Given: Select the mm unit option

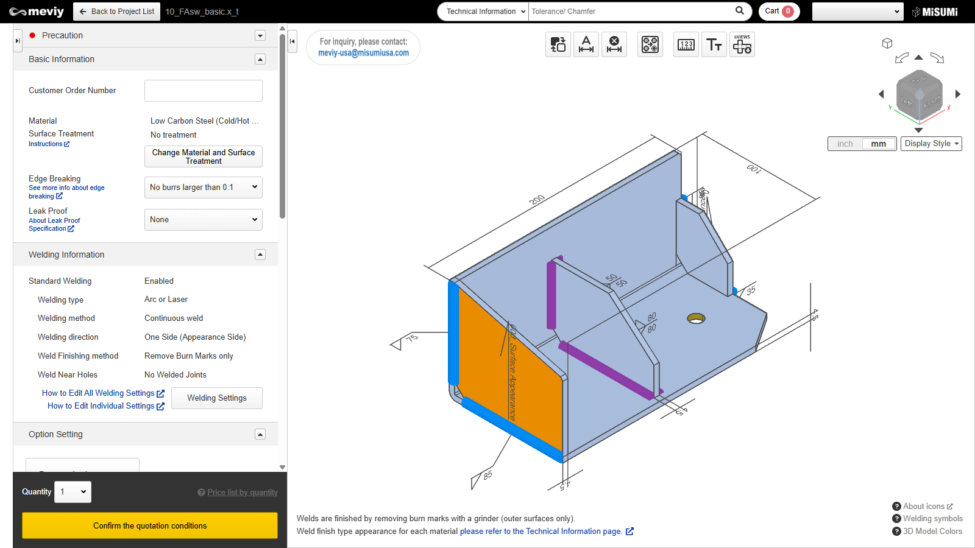Looking at the screenshot, I should point(878,144).
